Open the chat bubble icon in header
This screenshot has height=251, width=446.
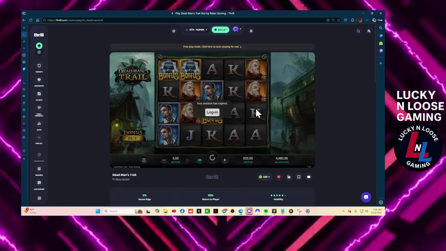[369, 31]
